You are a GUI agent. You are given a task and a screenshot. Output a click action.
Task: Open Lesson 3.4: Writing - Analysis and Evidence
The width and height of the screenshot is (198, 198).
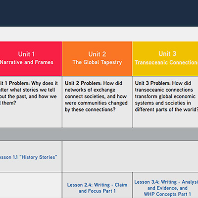(x=166, y=188)
